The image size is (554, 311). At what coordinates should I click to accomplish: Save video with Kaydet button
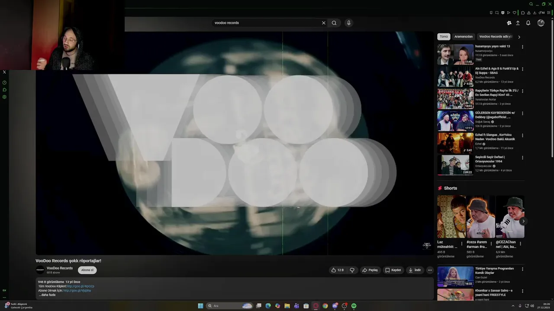pyautogui.click(x=393, y=270)
